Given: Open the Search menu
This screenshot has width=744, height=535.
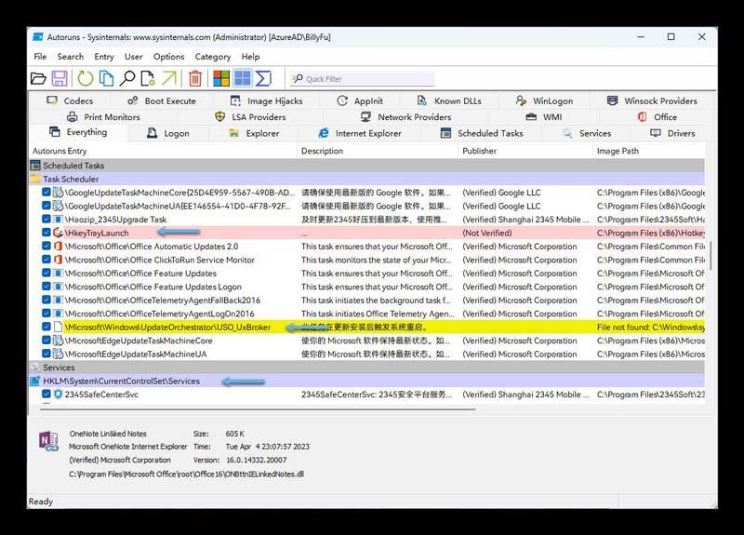Looking at the screenshot, I should [71, 57].
